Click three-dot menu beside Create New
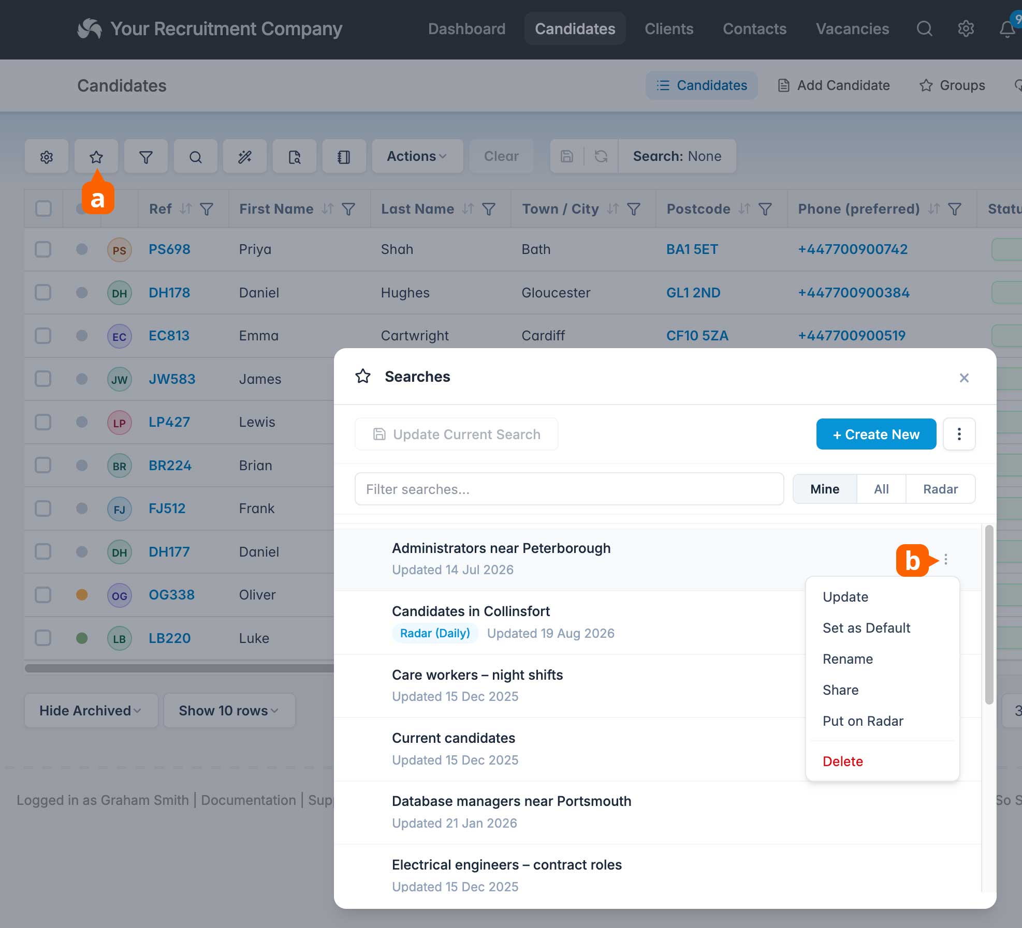The width and height of the screenshot is (1022, 928). coord(959,434)
